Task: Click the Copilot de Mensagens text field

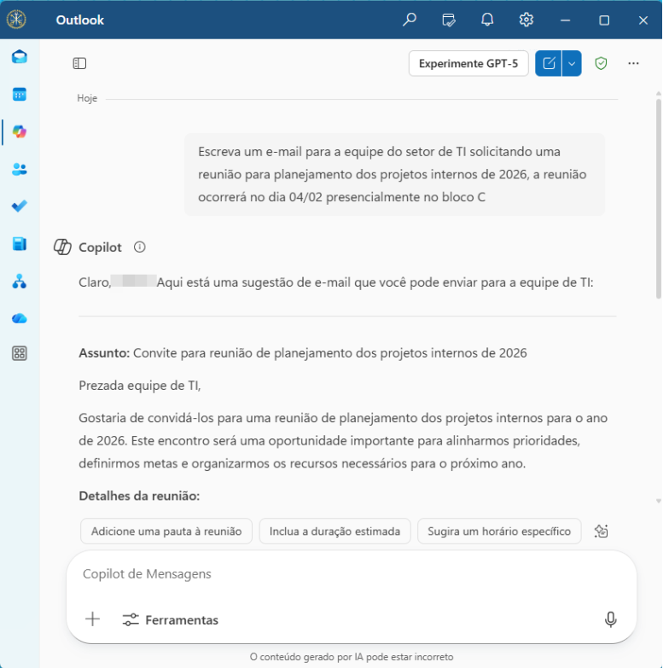Action: click(x=341, y=574)
